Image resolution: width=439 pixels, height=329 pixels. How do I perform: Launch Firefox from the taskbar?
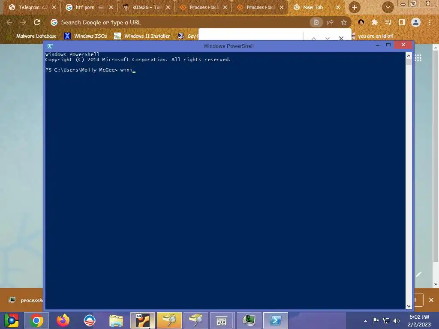pos(63,320)
